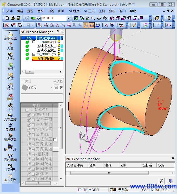Start 机床仿真 machine simulation
Image resolution: width=177 pixels, height=194 pixels.
[x=10, y=137]
